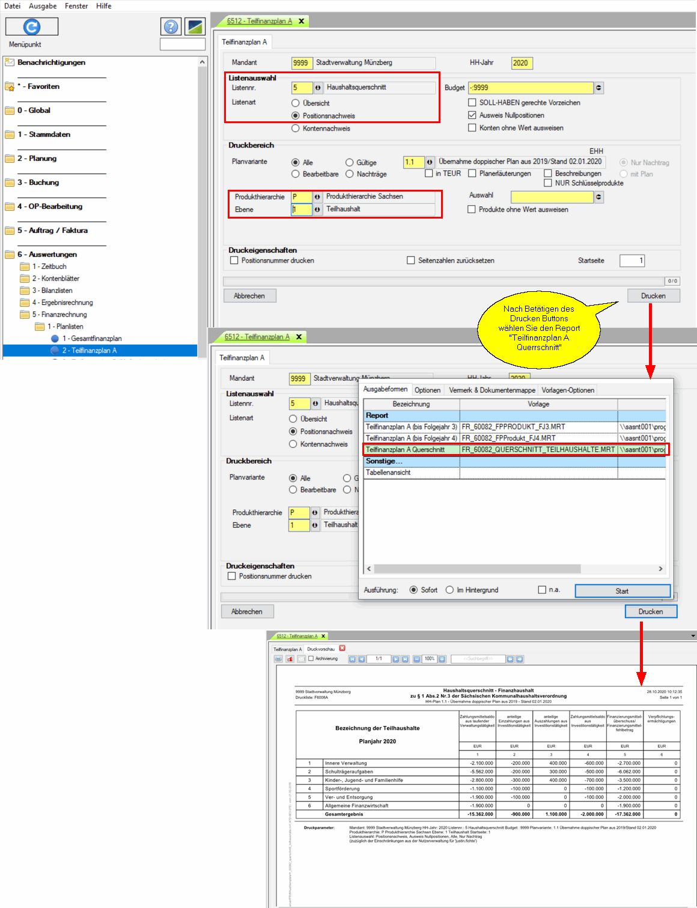Click the print icon in Druckvorschau toolbar

coord(278,659)
